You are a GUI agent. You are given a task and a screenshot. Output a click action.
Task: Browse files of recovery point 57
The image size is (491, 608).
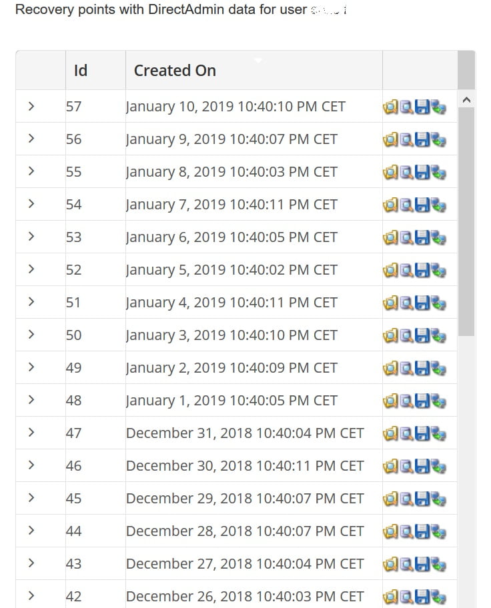pos(390,107)
